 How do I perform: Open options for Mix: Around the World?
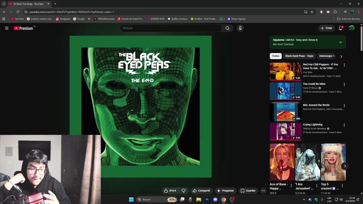[344, 105]
